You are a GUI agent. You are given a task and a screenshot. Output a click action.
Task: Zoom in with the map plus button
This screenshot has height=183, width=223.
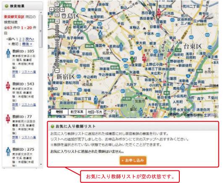57,21
